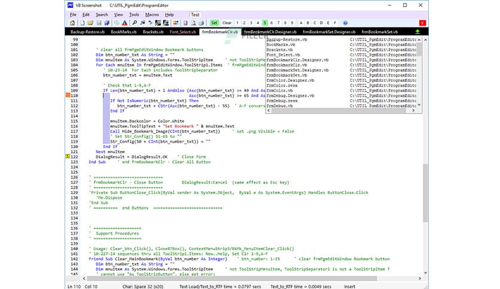Image resolution: width=500 pixels, height=289 pixels.
Task: Open the File menu
Action: tap(73, 15)
